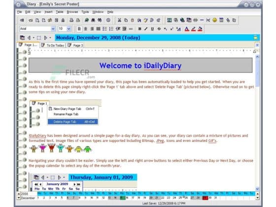Switch to the Page 3 tab

pyautogui.click(x=75, y=45)
